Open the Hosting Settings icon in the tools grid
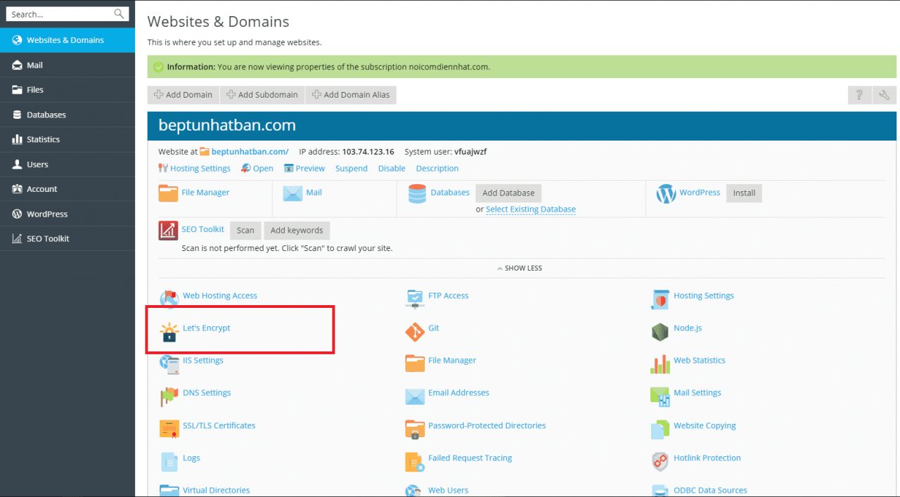 (660, 299)
